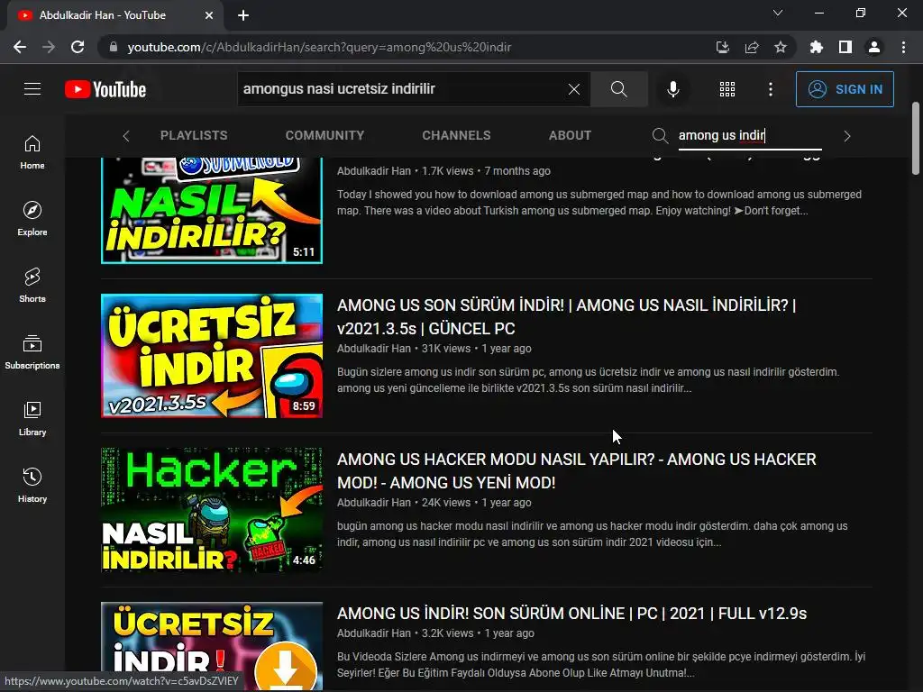View site info via padlock icon
Image resolution: width=923 pixels, height=692 pixels.
click(114, 47)
